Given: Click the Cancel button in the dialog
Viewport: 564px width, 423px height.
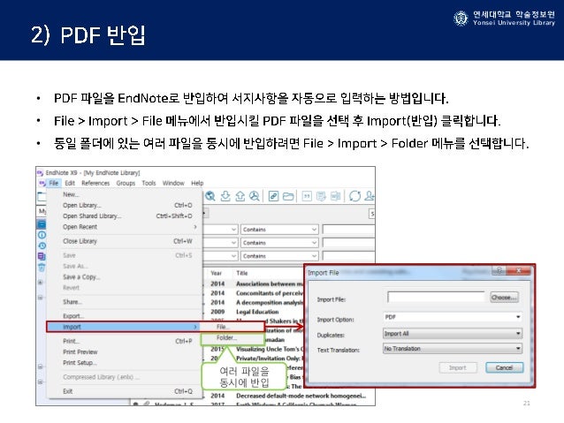Looking at the screenshot, I should click(504, 367).
